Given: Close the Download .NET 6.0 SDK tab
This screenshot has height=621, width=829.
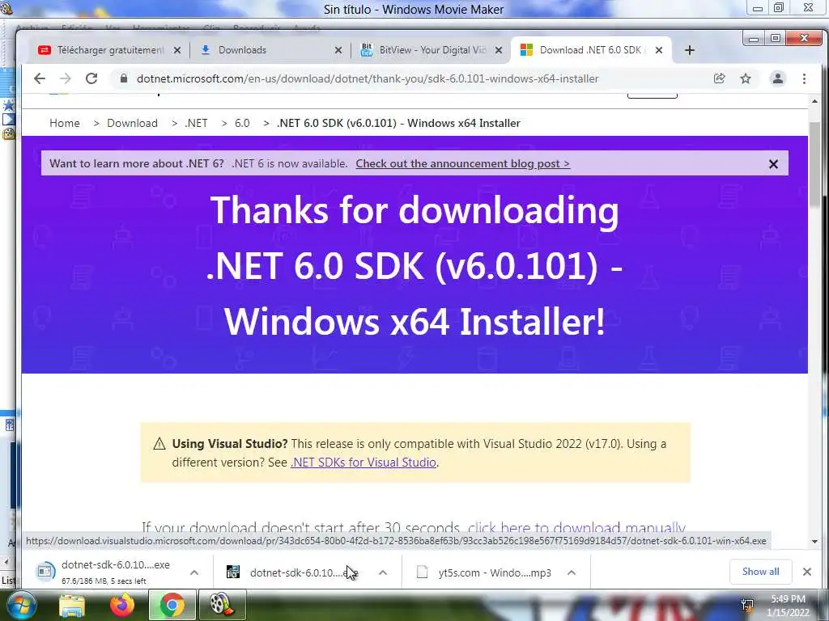Looking at the screenshot, I should point(659,50).
